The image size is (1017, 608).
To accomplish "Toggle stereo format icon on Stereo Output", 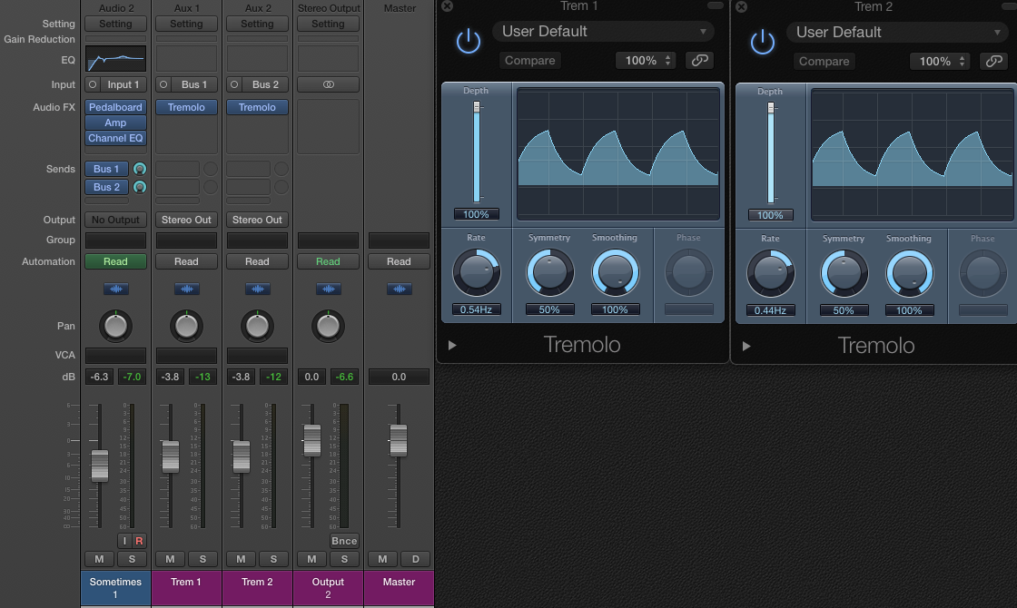I will 328,84.
